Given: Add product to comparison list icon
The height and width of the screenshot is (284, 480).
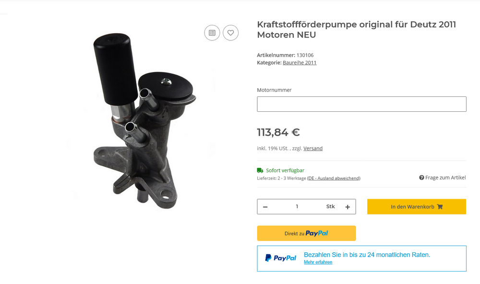Looking at the screenshot, I should (x=212, y=33).
